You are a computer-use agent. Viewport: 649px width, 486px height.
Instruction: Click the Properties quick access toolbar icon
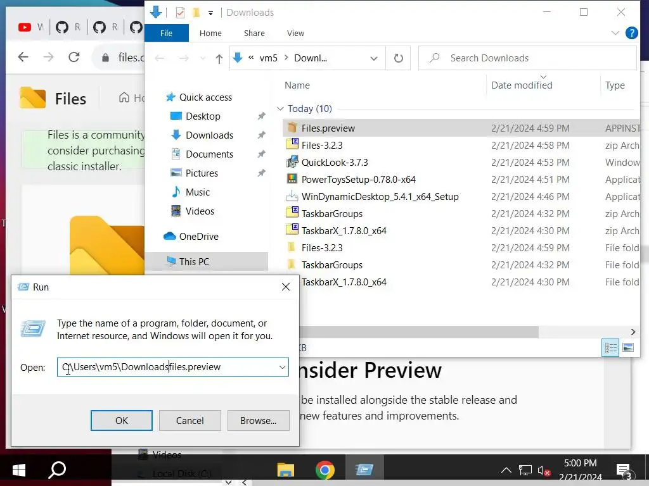(180, 13)
